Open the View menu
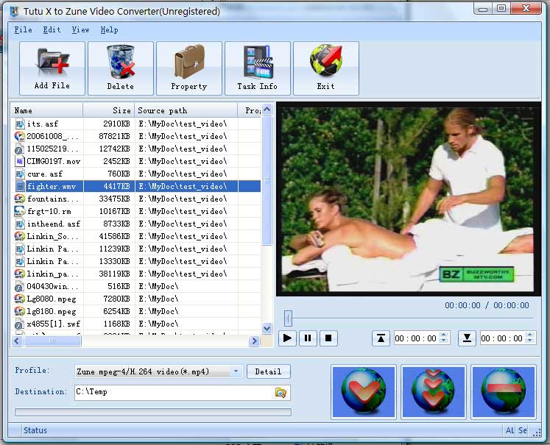The height and width of the screenshot is (445, 550). [81, 29]
